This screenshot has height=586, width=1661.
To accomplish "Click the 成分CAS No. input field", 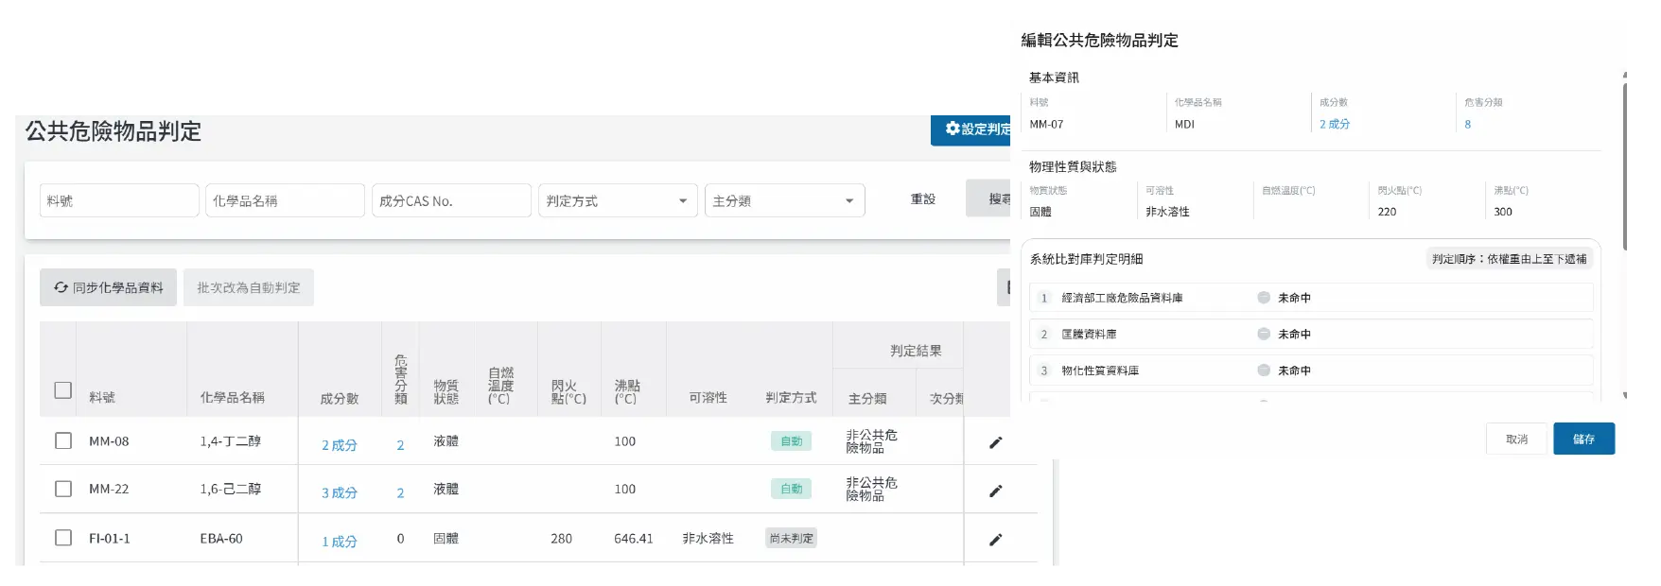I will pos(451,200).
